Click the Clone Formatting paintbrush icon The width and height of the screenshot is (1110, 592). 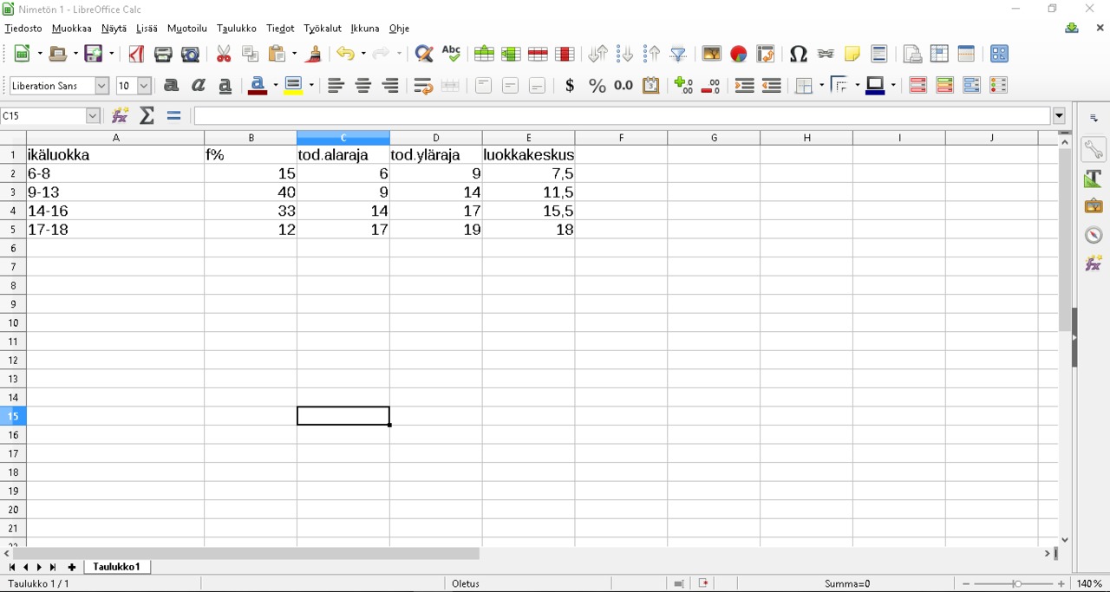314,54
